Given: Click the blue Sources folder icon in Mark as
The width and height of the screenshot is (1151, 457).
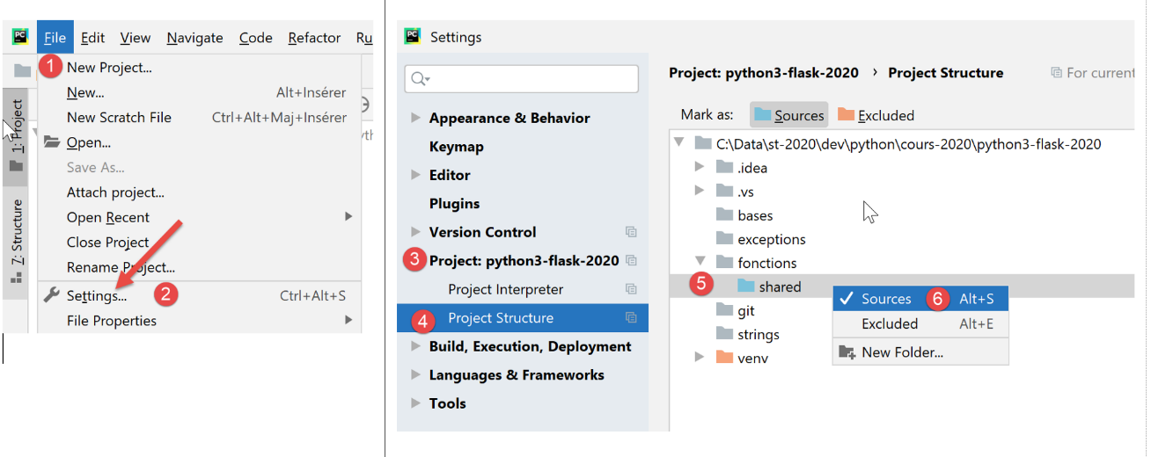Looking at the screenshot, I should (762, 115).
